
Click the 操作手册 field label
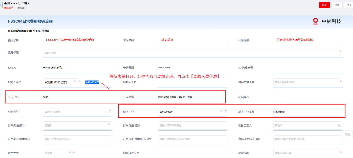tap(13, 40)
